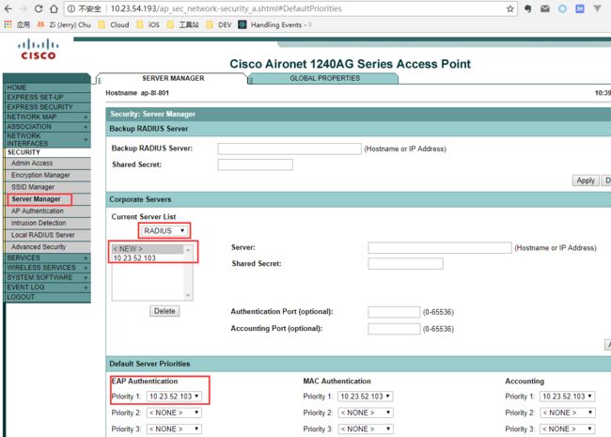Open Intrusion Detection submenu
The image size is (611, 437).
39,223
